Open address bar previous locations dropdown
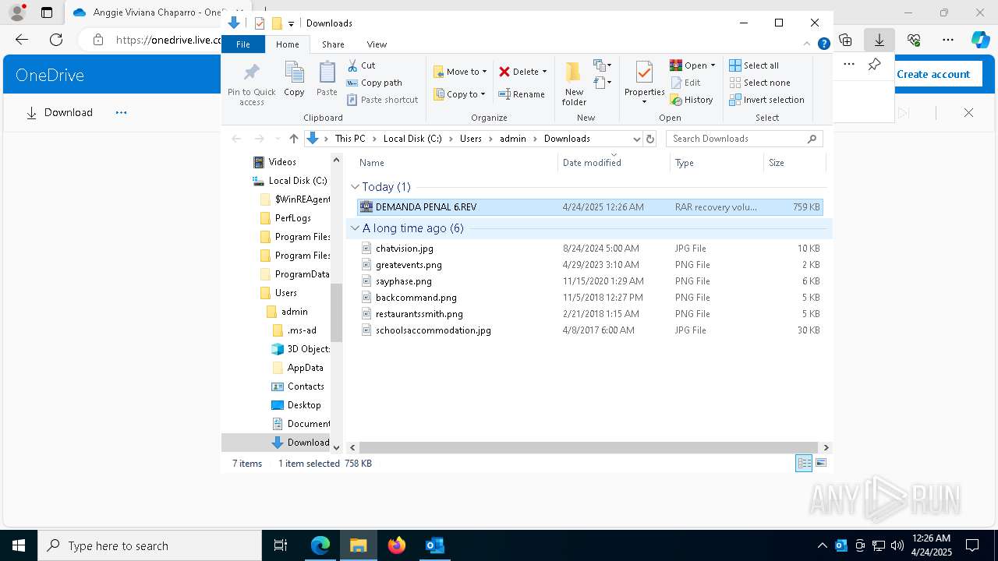 click(x=636, y=139)
